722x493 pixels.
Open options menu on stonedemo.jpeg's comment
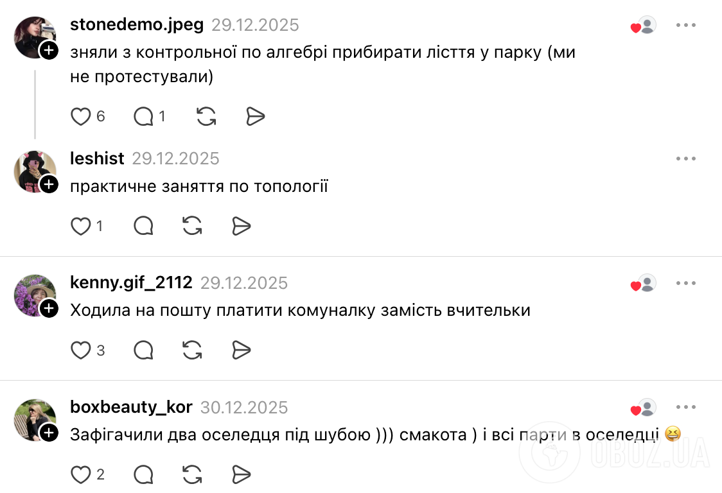[687, 24]
